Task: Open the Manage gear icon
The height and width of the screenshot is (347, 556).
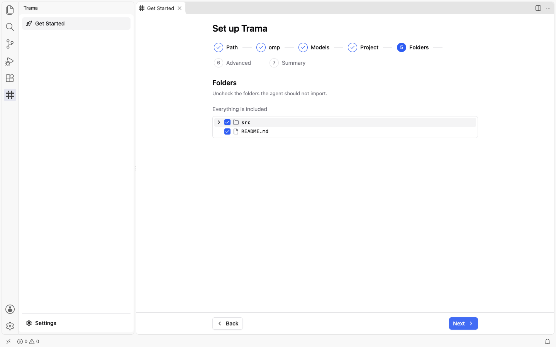Action: coord(10,326)
